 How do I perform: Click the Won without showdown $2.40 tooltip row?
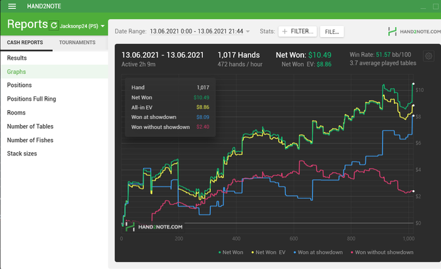(x=170, y=127)
